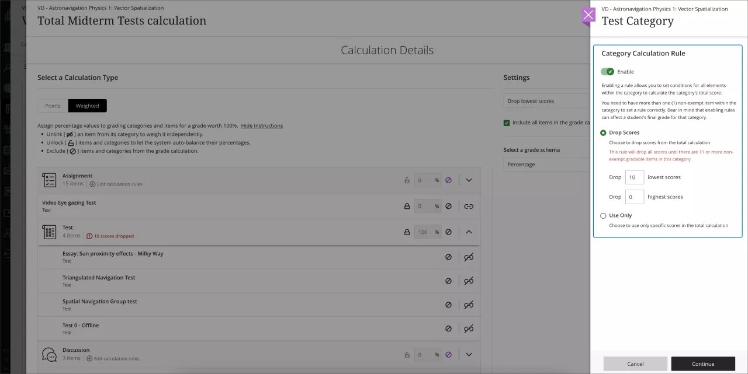Viewport: 748px width, 374px height.
Task: Exclude Essay: Sun proximity effects from calculation
Action: [x=449, y=257]
